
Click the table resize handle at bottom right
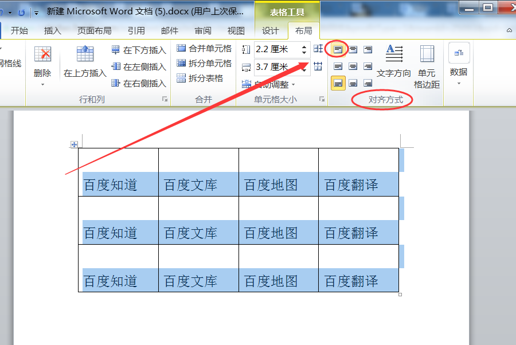click(x=400, y=295)
